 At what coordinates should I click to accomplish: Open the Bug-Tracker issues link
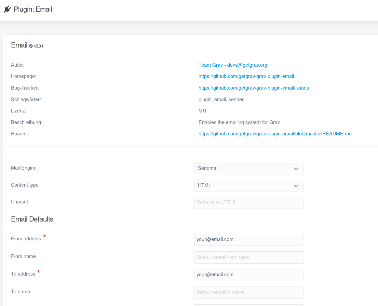[x=254, y=88]
